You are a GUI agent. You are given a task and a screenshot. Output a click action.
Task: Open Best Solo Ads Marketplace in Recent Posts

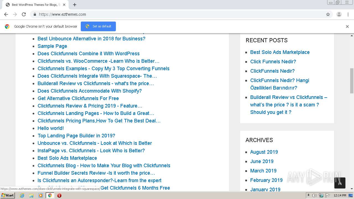click(x=280, y=52)
